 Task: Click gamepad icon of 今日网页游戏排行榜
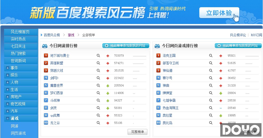coord(157,46)
